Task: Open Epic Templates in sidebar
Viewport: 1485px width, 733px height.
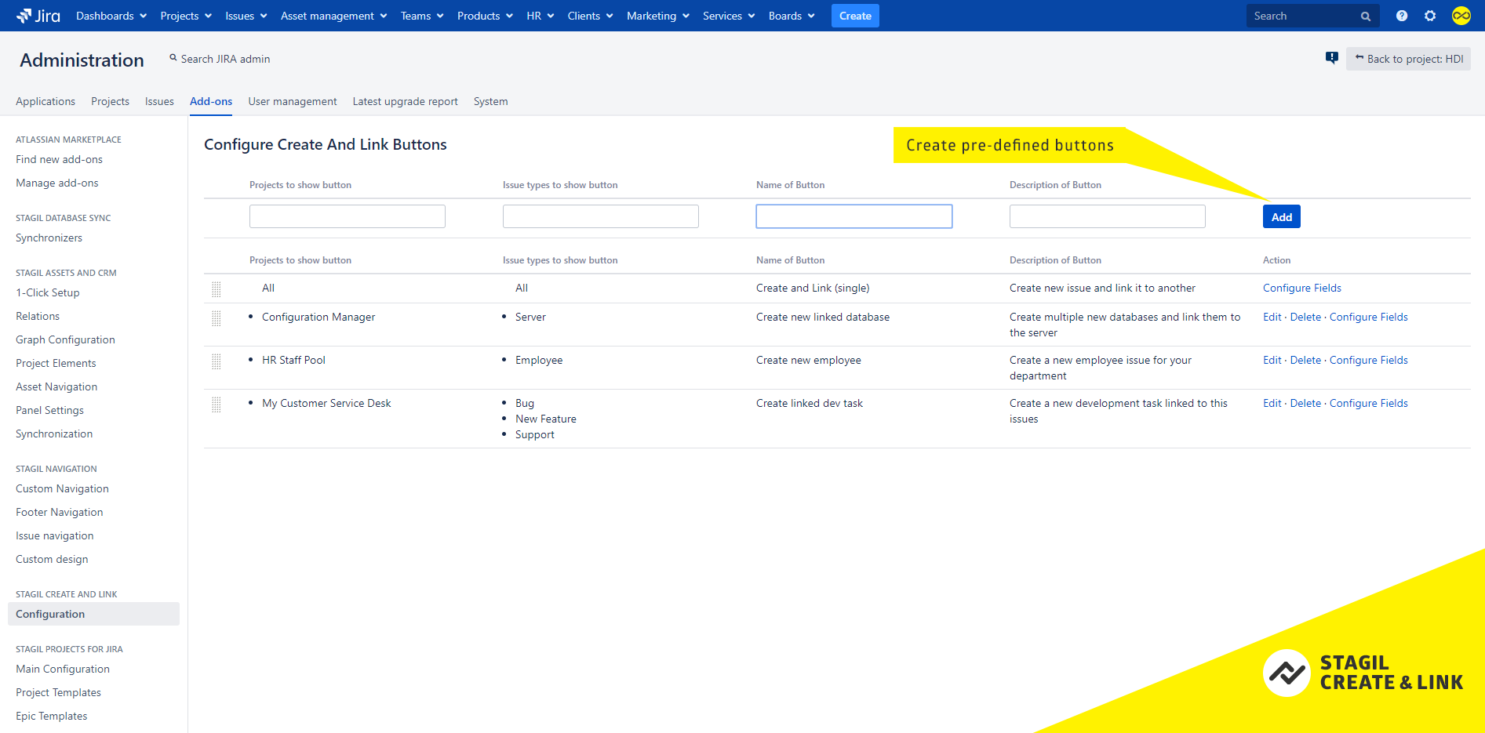Action: click(x=52, y=716)
